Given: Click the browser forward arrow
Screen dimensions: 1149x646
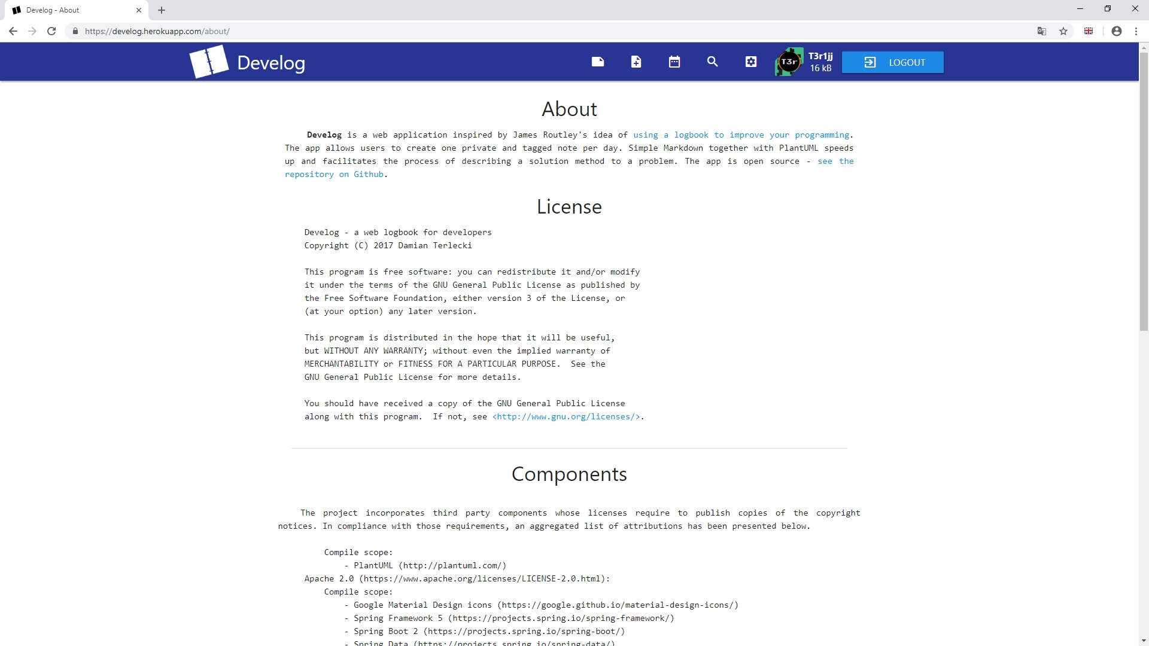Looking at the screenshot, I should pos(32,31).
